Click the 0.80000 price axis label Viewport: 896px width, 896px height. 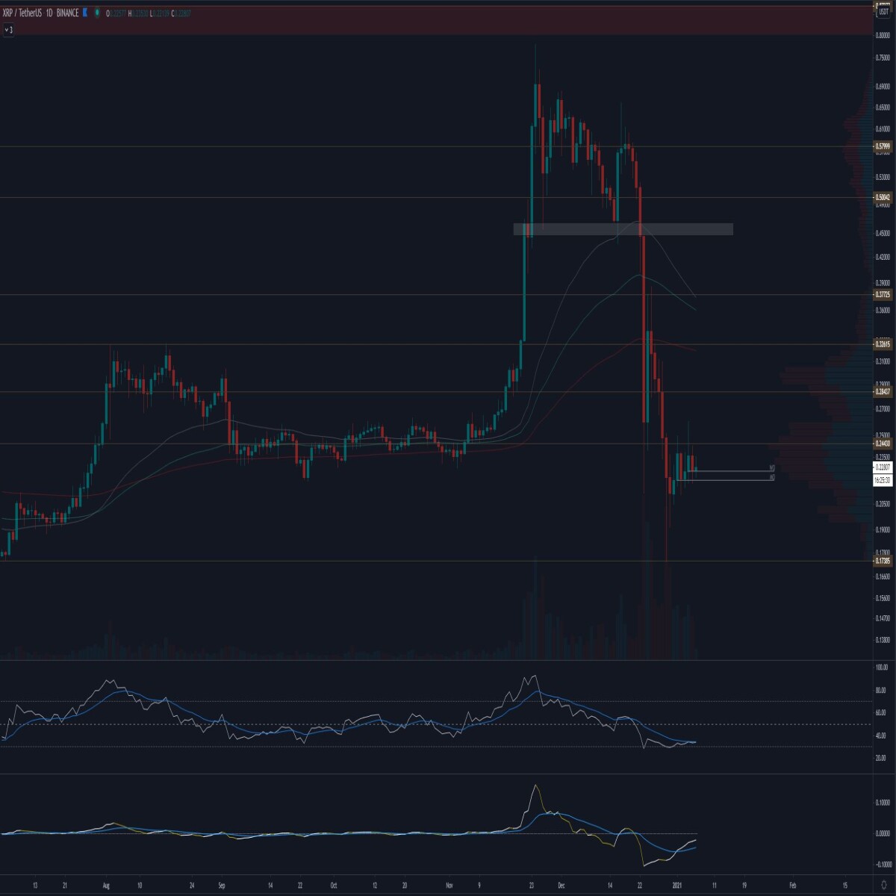[x=883, y=35]
